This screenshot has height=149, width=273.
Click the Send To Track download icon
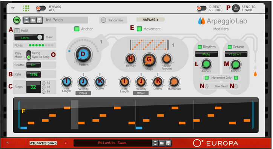click(x=236, y=8)
